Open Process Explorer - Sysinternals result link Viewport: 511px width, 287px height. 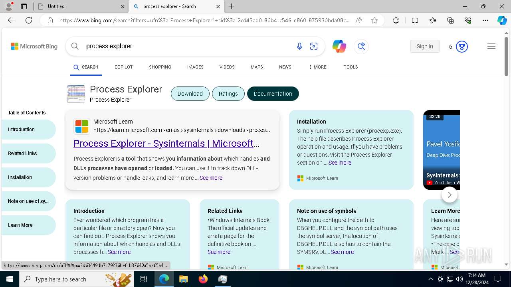tap(166, 143)
